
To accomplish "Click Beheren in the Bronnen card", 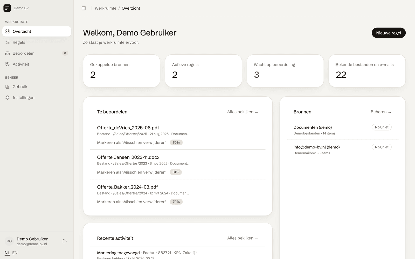I will 381,112.
